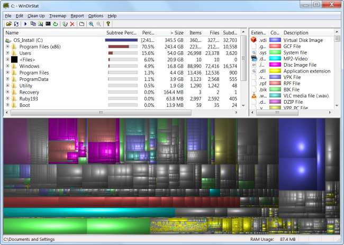Screen dimensions: 344x245
Task: Select the Recovery folder row
Action: (x=29, y=92)
